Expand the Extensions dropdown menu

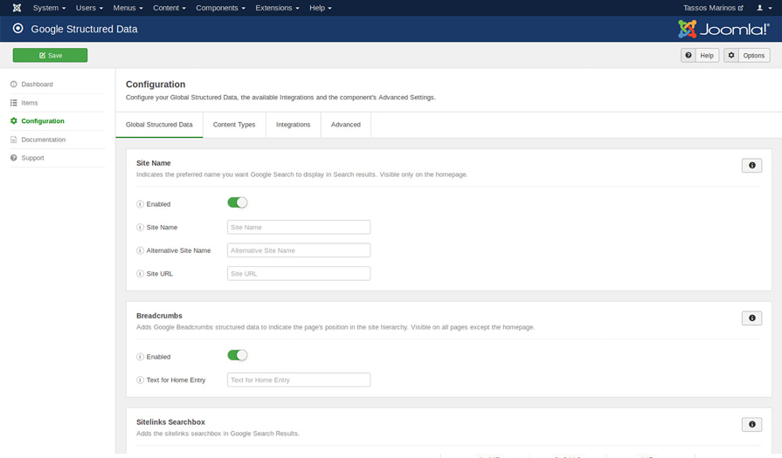277,8
